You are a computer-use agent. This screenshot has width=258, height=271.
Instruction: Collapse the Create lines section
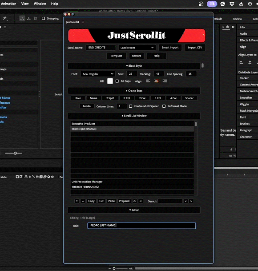(x=134, y=91)
